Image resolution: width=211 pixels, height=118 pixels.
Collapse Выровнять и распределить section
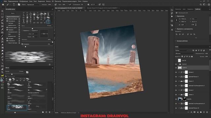176,29
